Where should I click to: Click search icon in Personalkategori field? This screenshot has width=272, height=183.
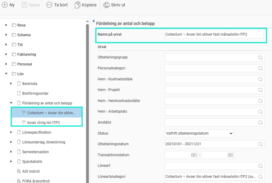(261, 68)
